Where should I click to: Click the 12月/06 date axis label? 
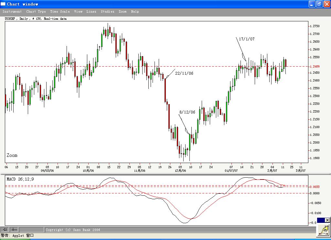[180, 170]
